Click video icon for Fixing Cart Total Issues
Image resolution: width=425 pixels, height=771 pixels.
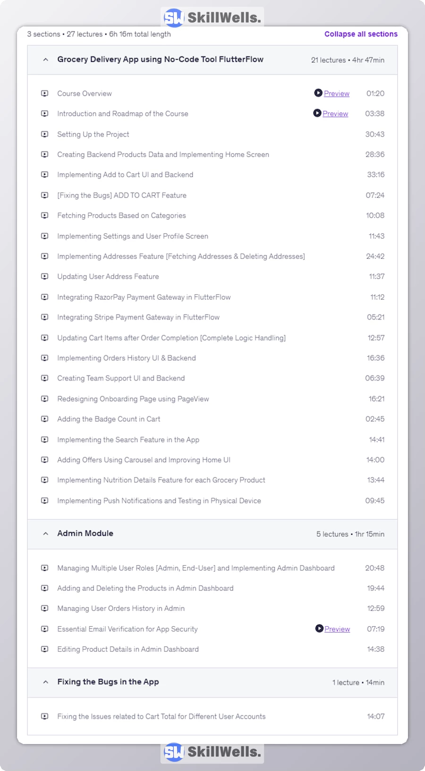coord(45,717)
